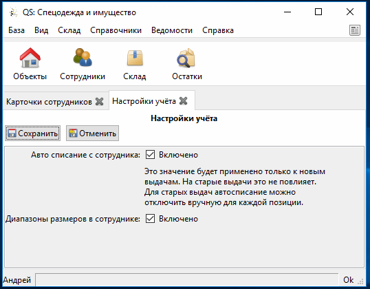Click the Отменить button
Image resolution: width=370 pixels, height=289 pixels.
(x=92, y=133)
